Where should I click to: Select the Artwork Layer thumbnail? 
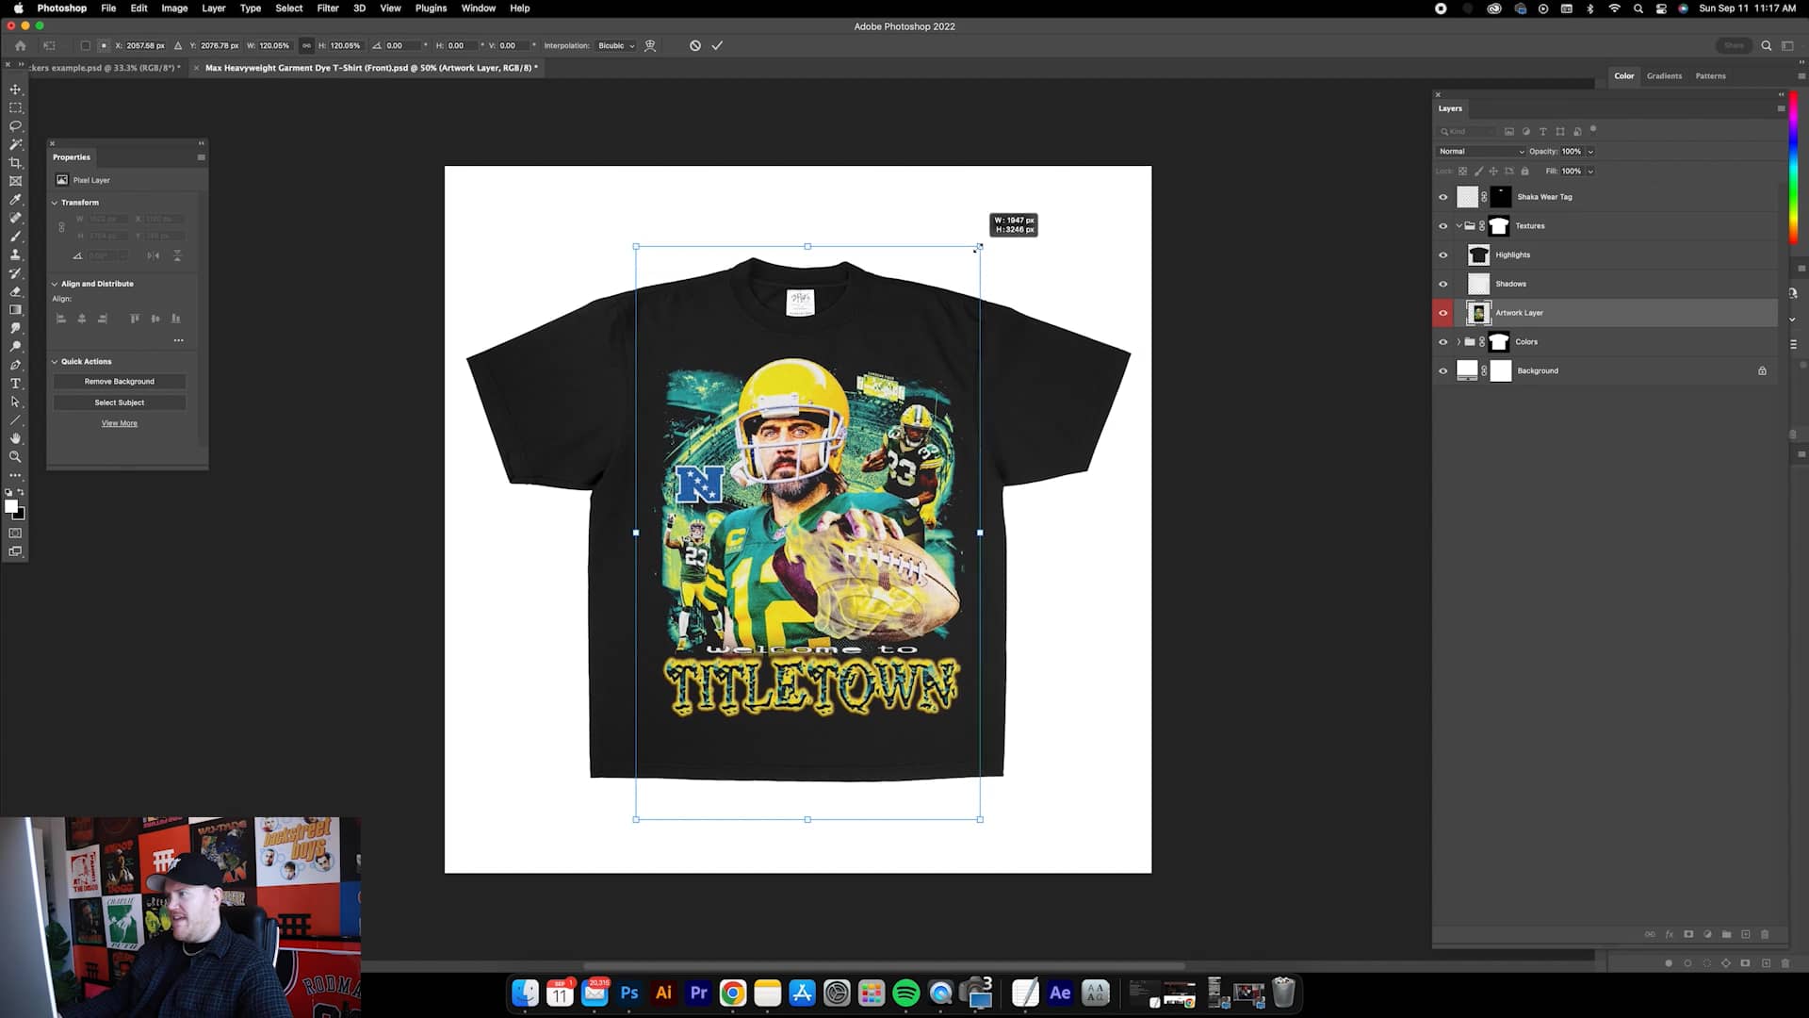pos(1478,313)
